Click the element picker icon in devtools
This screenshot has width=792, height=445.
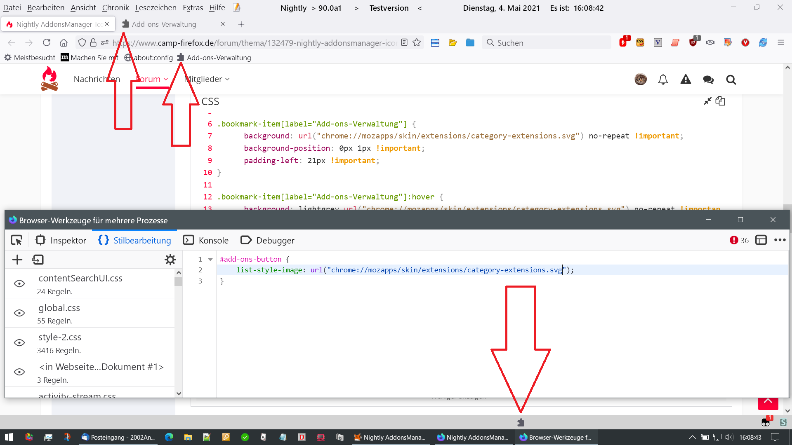pyautogui.click(x=16, y=240)
